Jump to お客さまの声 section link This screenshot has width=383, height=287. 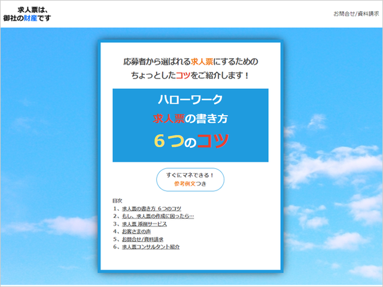click(136, 231)
